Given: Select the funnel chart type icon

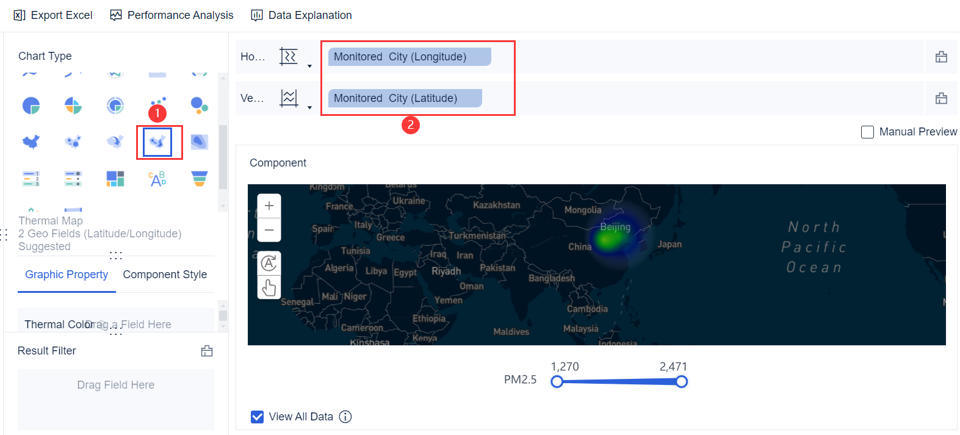Looking at the screenshot, I should coord(200,178).
